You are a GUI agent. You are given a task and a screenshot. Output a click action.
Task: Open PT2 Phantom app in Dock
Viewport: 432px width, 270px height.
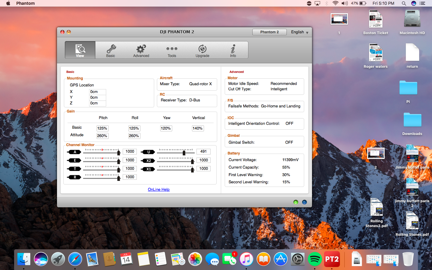pos(332,259)
